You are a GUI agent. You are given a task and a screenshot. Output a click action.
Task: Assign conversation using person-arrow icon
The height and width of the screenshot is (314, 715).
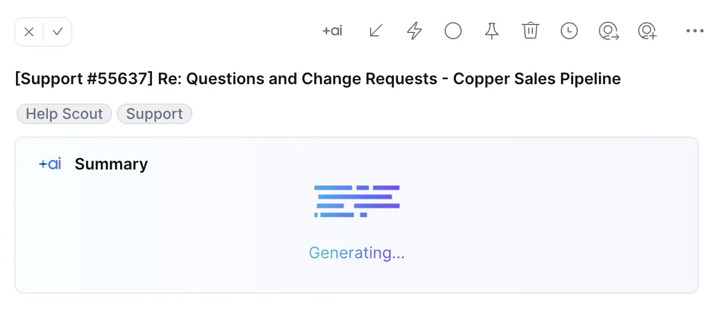point(609,31)
